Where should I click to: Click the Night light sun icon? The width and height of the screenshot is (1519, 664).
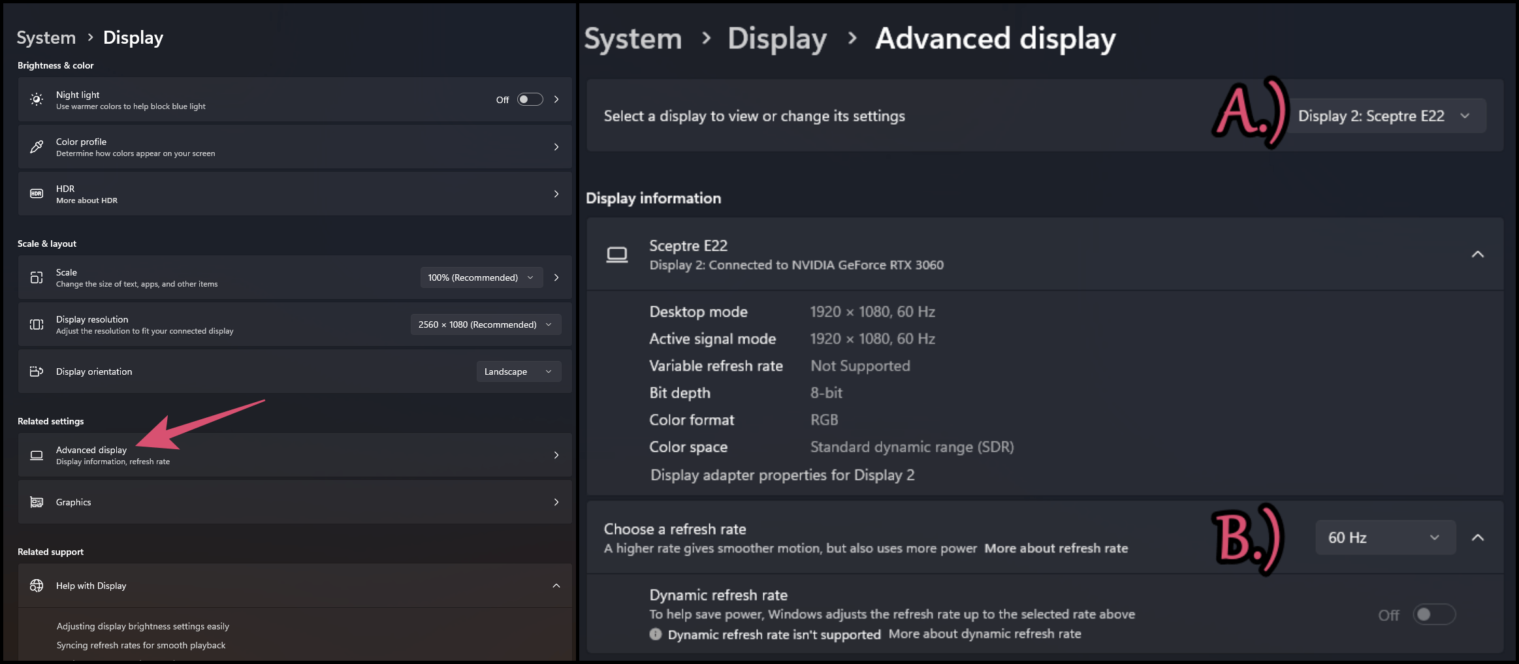click(x=37, y=100)
